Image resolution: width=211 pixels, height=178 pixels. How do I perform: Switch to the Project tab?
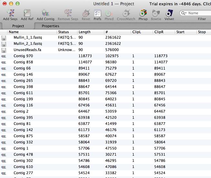[18, 26]
